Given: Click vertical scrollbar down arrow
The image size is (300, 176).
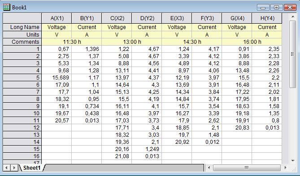Looking at the screenshot, I should click(x=293, y=161).
